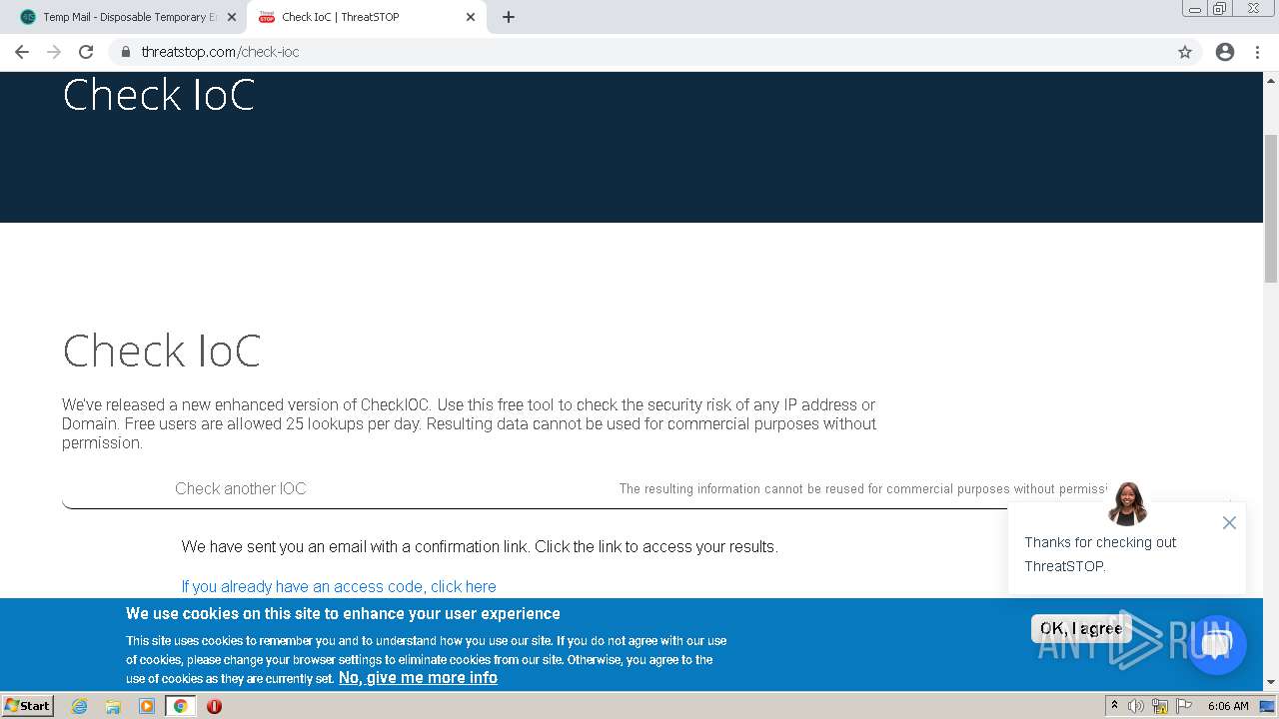
Task: Click the Check IoC page heading
Action: (162, 351)
